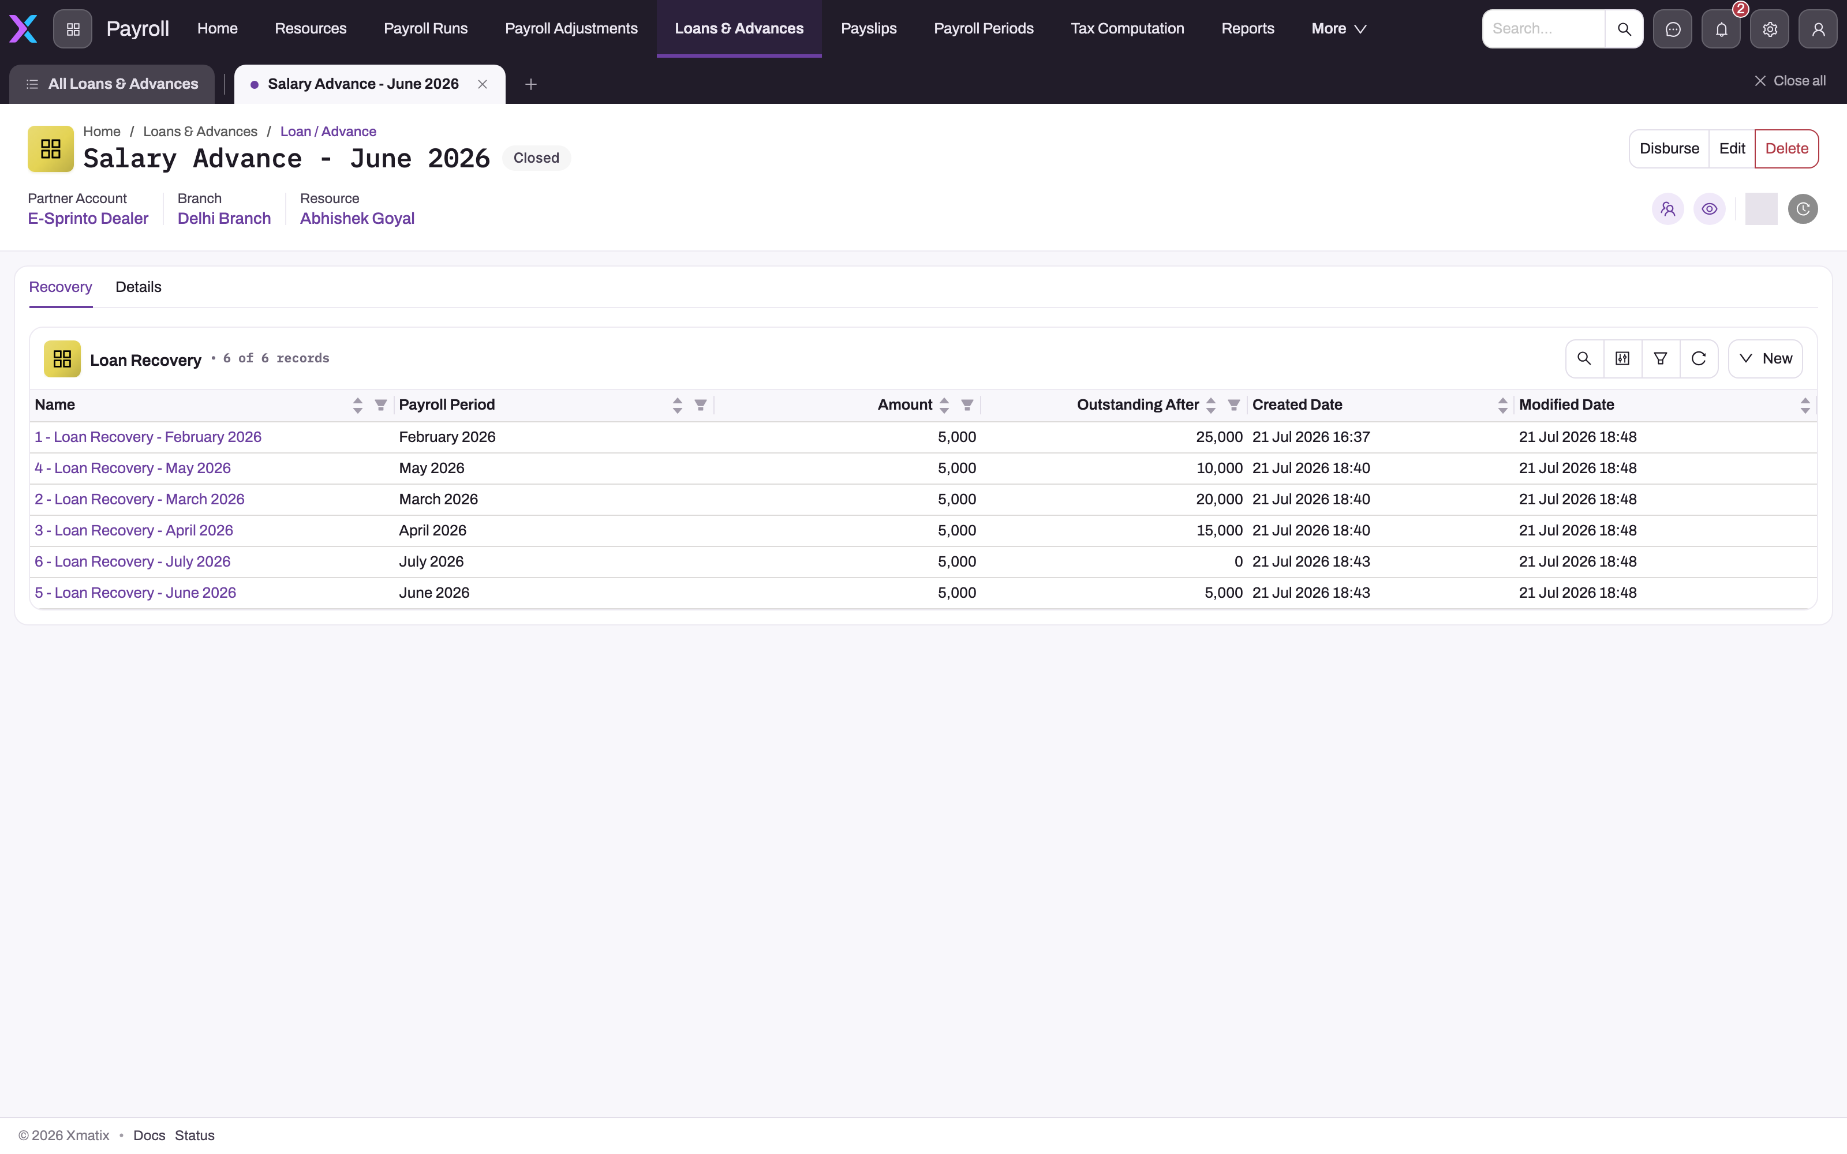Click the followers people icon

(1667, 209)
